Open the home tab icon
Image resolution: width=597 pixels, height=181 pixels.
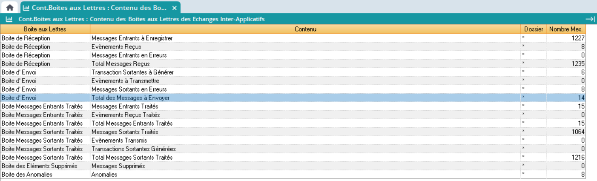[9, 8]
